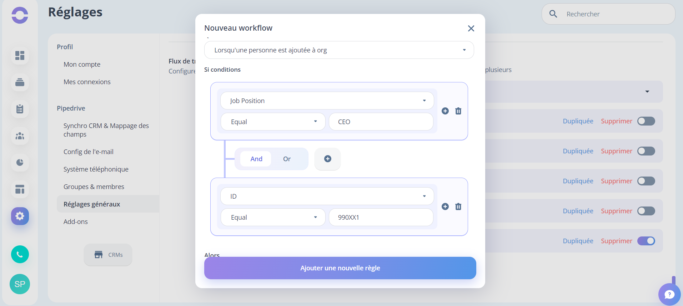Add sub-condition beside Job Position row
The width and height of the screenshot is (683, 306).
click(x=445, y=111)
